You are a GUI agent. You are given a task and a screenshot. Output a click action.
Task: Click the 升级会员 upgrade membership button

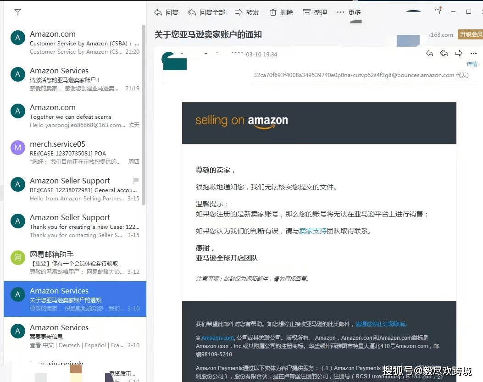coord(471,34)
